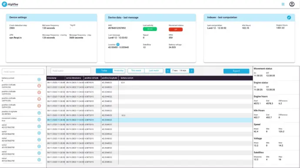300x168 pixels.
Task: Click the RPM value 550
Action: click(x=171, y=38)
